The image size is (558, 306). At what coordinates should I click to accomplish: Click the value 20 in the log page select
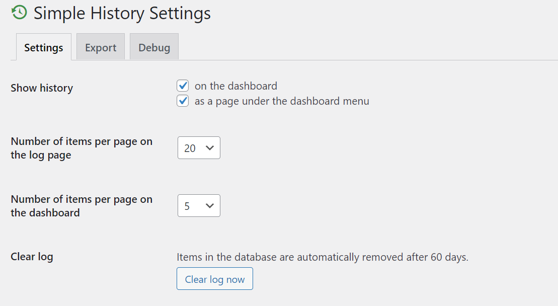click(190, 148)
